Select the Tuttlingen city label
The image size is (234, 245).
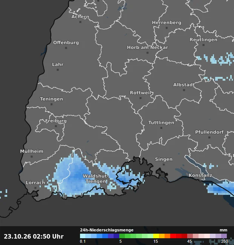[x=161, y=122]
